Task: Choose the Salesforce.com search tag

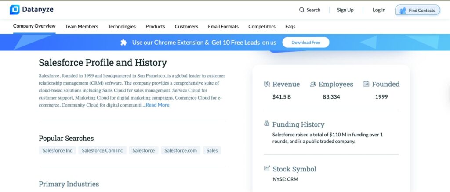Action: coord(181,150)
